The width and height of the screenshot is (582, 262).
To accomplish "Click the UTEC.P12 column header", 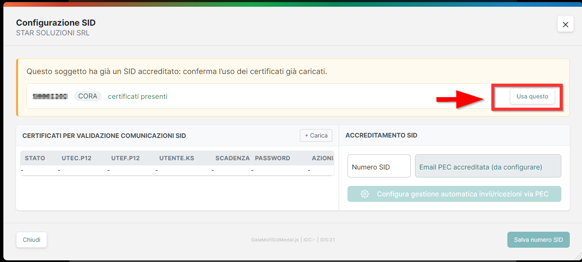I will click(x=76, y=158).
